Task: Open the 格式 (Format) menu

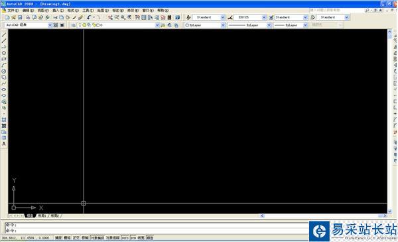Action: tap(73, 11)
